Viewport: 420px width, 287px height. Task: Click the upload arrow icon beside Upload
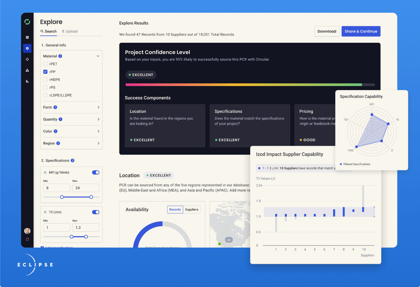[62, 31]
